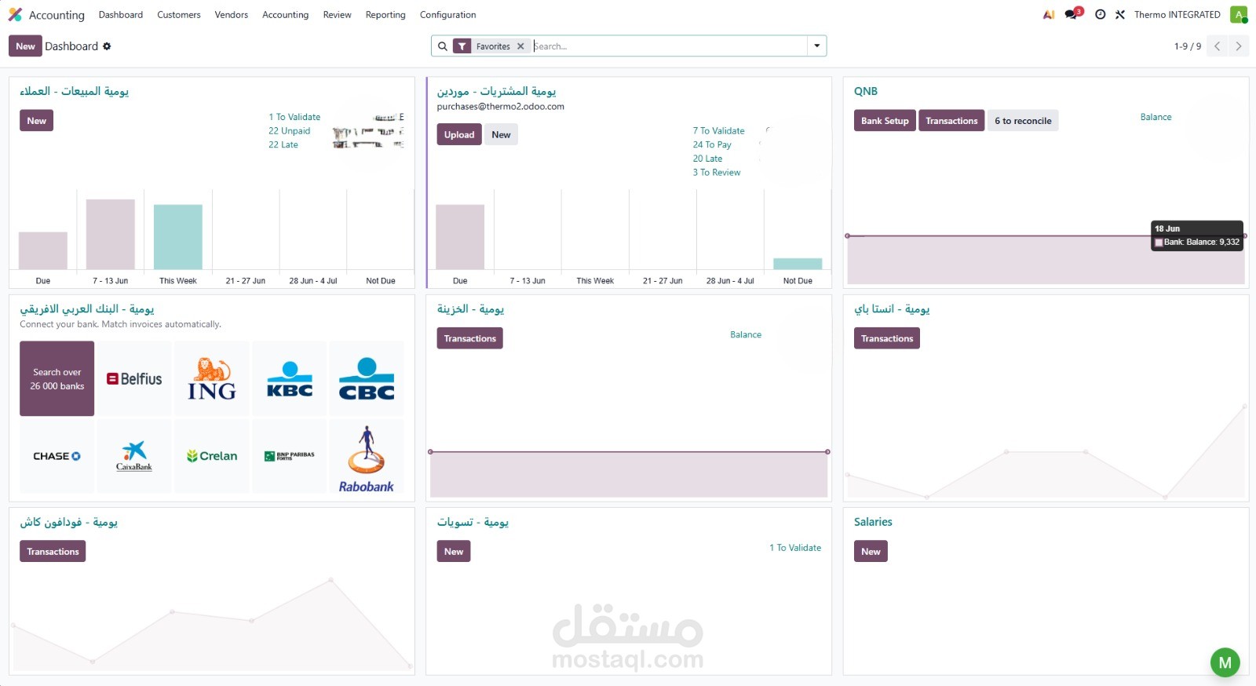Click the This Week bar in sales chart
This screenshot has height=686, width=1256.
pyautogui.click(x=178, y=237)
